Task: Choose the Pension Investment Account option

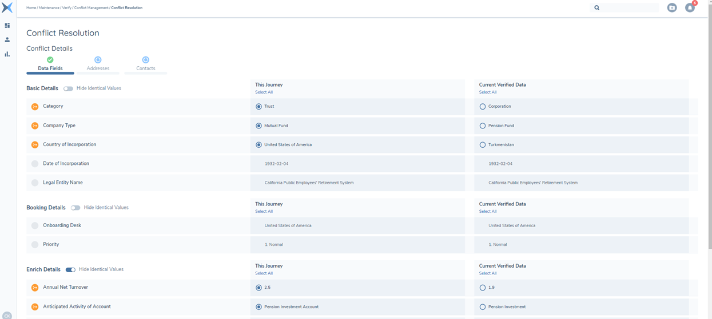Action: pos(258,307)
